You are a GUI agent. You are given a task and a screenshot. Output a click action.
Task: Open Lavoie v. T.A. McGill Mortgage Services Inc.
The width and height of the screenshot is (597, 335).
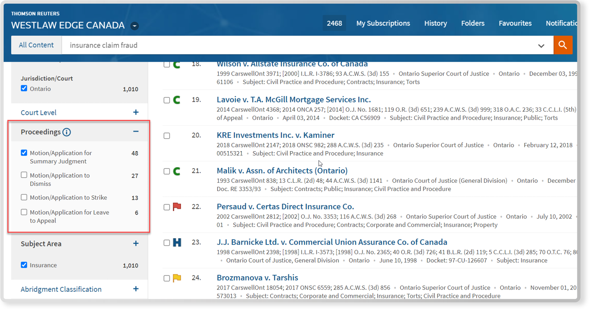pyautogui.click(x=294, y=99)
